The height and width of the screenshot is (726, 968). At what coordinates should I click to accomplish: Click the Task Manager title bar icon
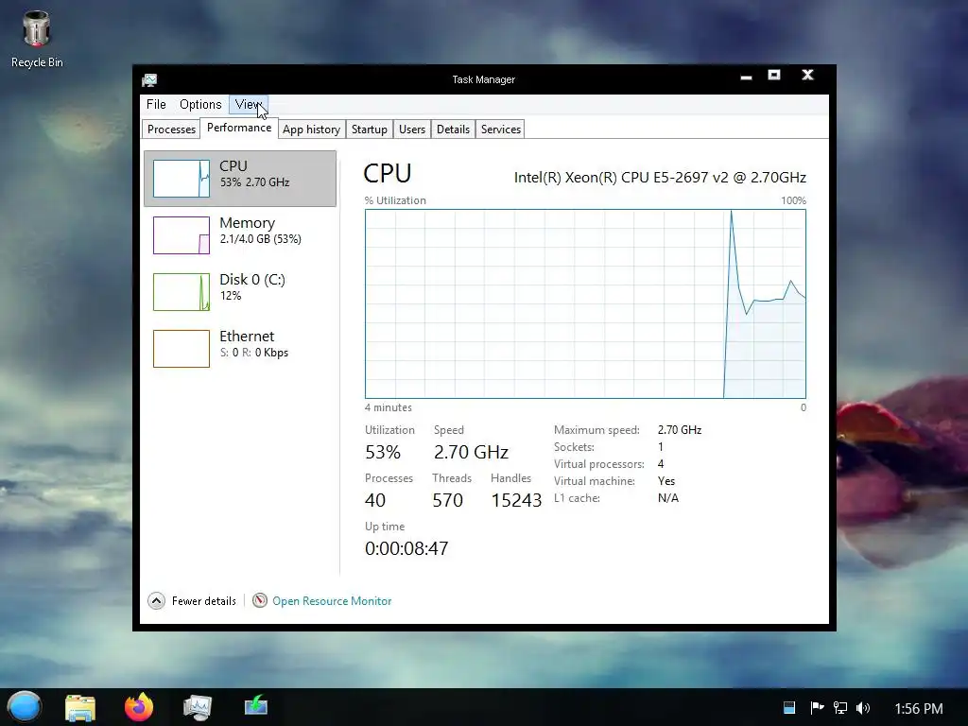(x=149, y=79)
